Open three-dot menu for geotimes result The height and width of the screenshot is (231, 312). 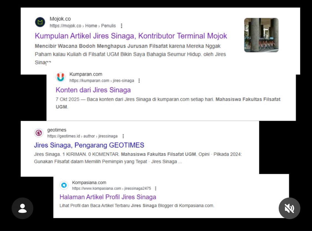click(123, 136)
